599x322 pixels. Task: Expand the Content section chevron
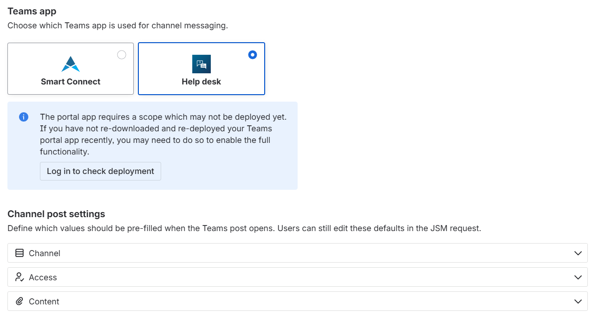click(x=578, y=302)
